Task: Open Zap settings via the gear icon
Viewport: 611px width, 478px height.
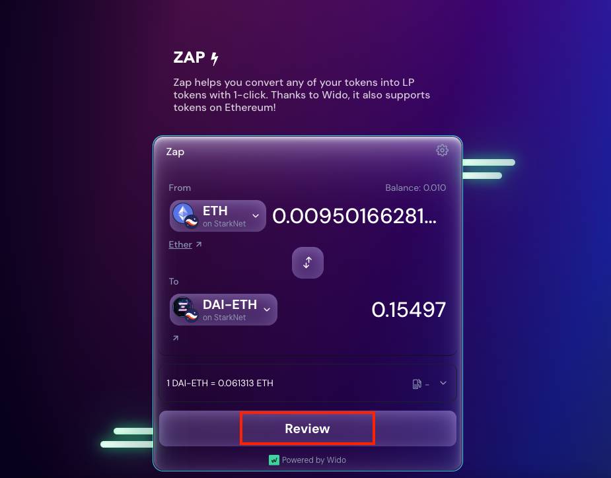Action: tap(442, 150)
